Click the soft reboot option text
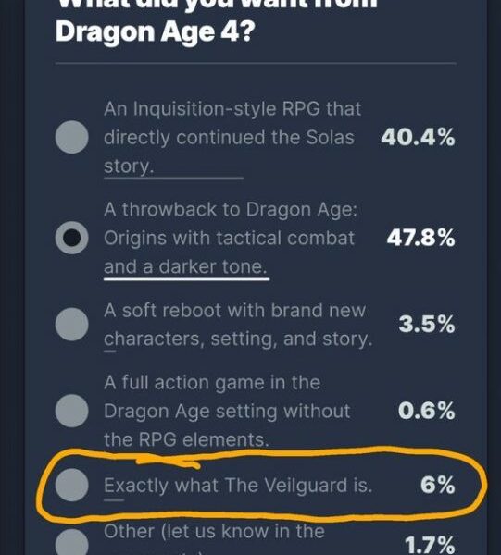The height and width of the screenshot is (555, 501). coord(238,325)
